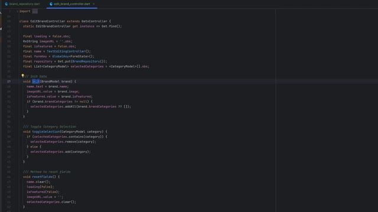Viewport: 378px width, 212px height.
Task: Click EditBrandController in the class declaration
Action: pos(47,21)
